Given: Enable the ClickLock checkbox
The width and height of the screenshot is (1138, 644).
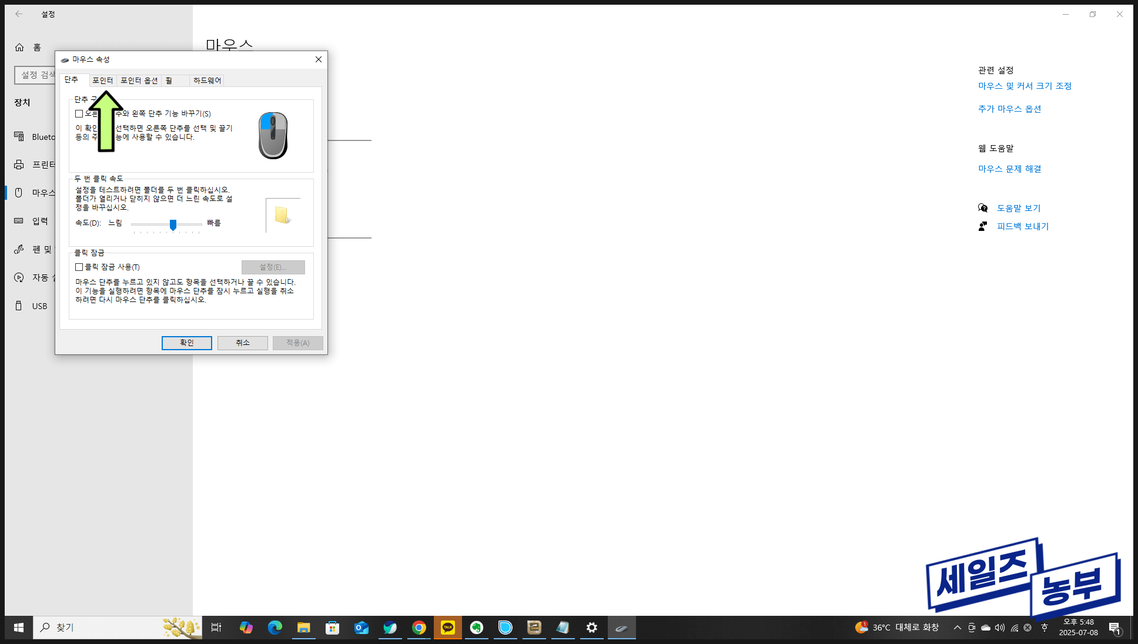Looking at the screenshot, I should (79, 267).
